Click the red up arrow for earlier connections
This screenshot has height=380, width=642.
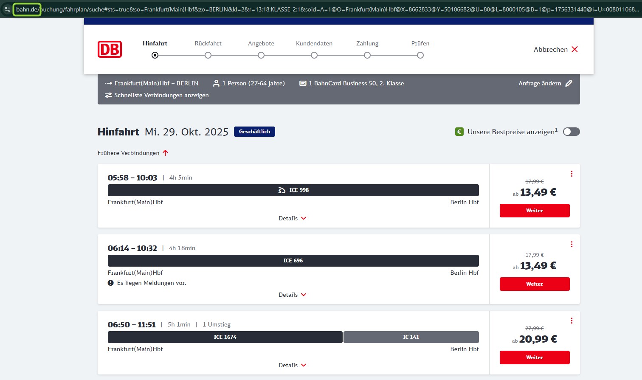[166, 153]
